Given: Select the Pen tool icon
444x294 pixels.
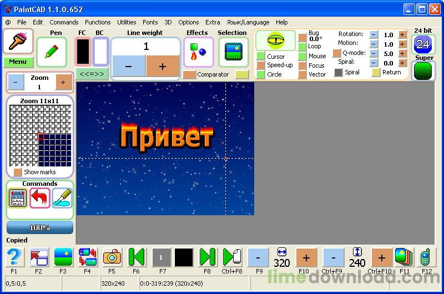Looking at the screenshot, I should pyautogui.click(x=52, y=52).
